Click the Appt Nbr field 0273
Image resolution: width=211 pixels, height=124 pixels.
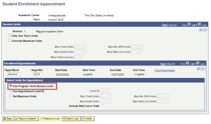[x=38, y=74]
